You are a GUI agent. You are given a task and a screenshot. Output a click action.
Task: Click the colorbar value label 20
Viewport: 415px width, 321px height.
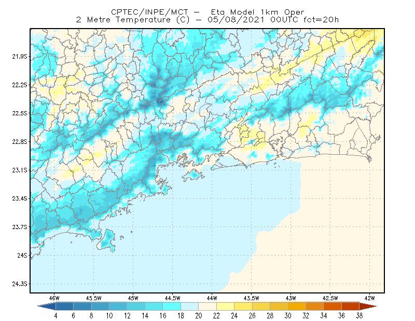(199, 316)
